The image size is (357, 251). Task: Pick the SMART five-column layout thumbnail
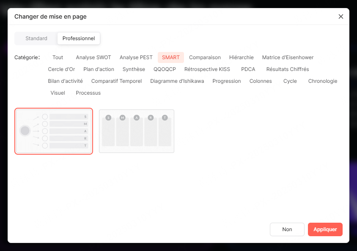[137, 131]
